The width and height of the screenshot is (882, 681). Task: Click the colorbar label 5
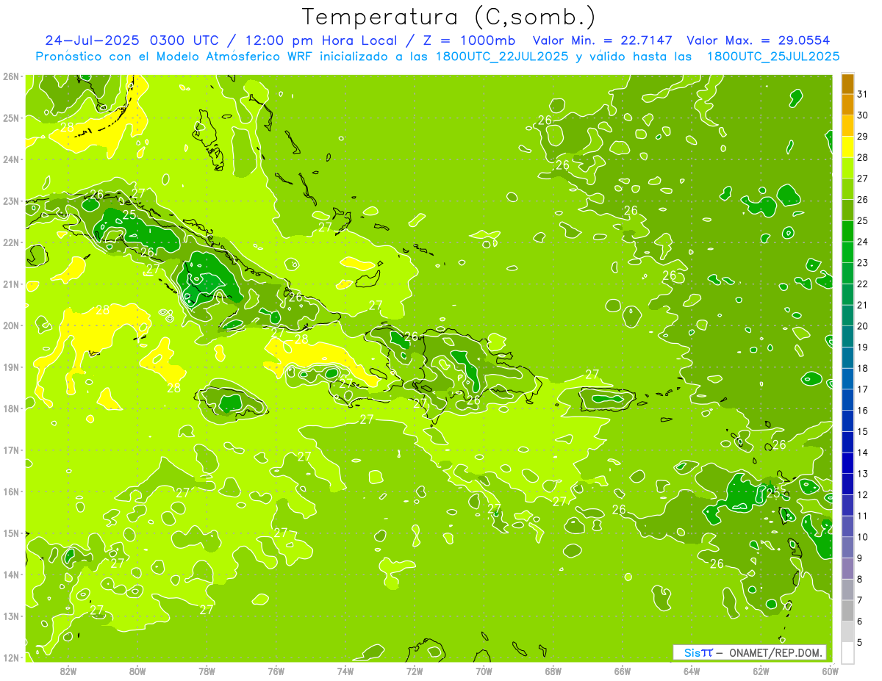click(x=860, y=642)
